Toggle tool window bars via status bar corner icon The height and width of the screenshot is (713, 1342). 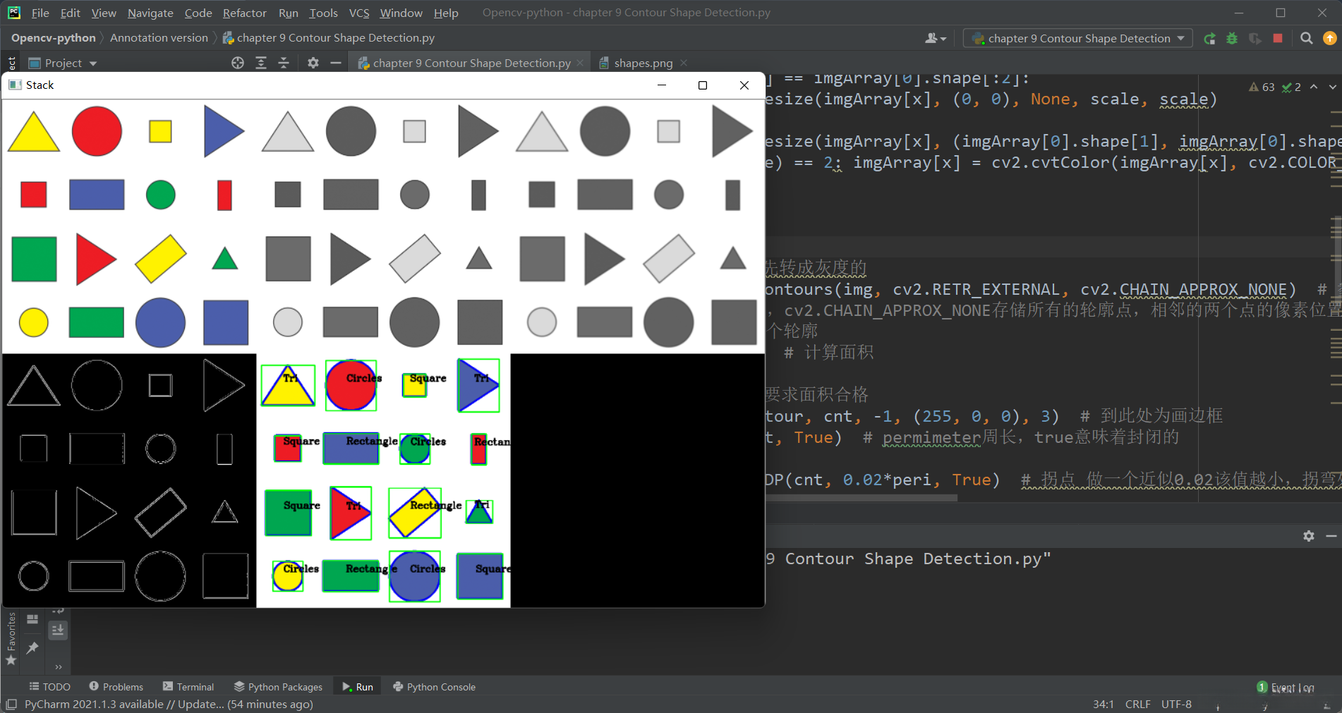11,705
